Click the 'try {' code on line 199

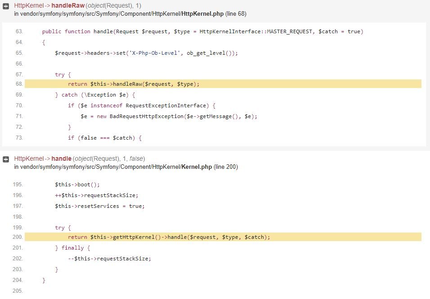click(x=63, y=228)
